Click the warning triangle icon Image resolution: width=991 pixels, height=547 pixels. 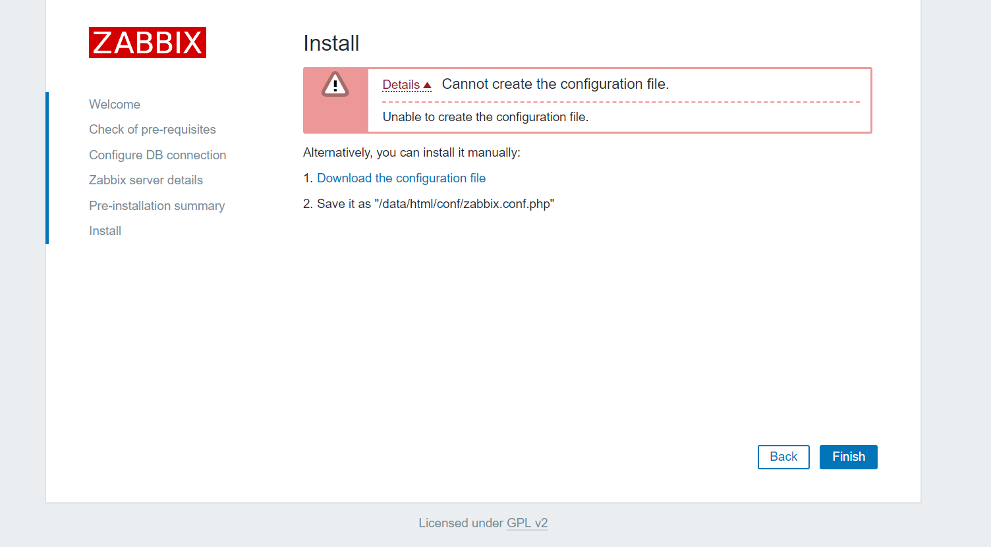click(335, 85)
